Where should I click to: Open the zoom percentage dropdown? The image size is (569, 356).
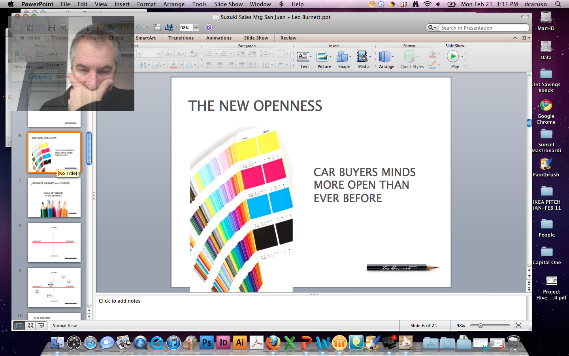point(196,27)
